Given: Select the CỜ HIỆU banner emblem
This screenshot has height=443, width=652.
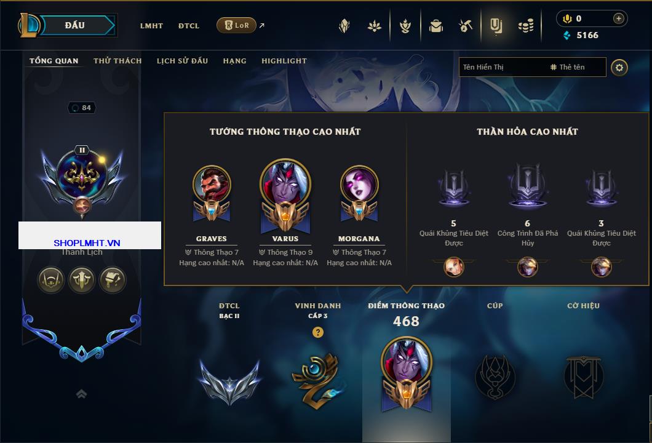Looking at the screenshot, I should coord(583,377).
